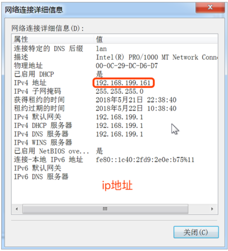Close dialog with red X button

pyautogui.click(x=210, y=7)
